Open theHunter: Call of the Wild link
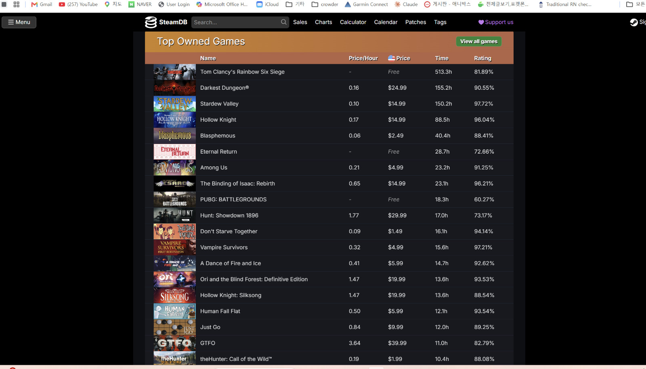The height and width of the screenshot is (369, 646). [236, 359]
